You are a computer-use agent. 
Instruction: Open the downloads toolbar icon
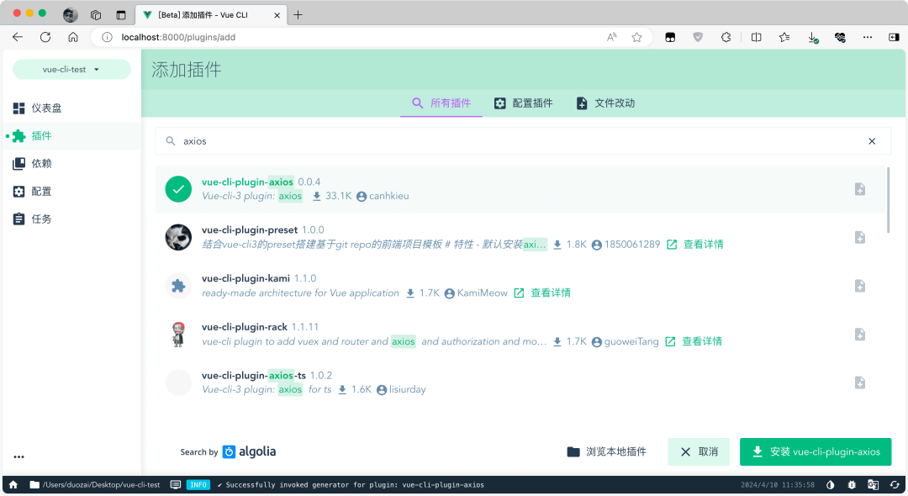[x=812, y=38]
